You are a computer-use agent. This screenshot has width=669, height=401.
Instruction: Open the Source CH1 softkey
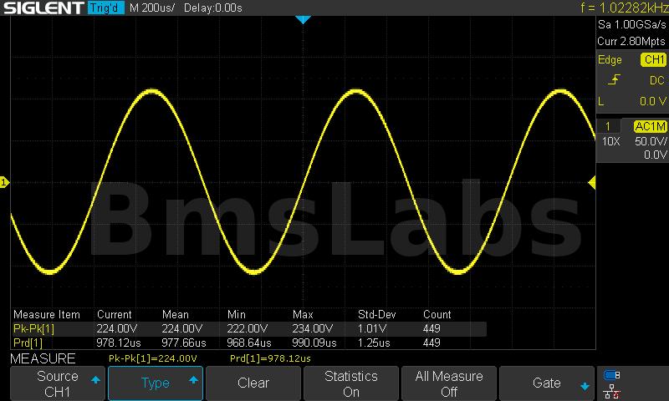coord(58,383)
